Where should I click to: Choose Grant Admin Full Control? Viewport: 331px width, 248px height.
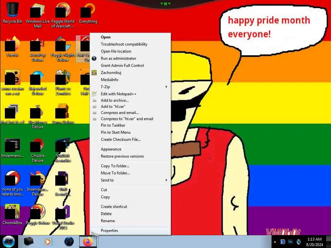[130, 65]
